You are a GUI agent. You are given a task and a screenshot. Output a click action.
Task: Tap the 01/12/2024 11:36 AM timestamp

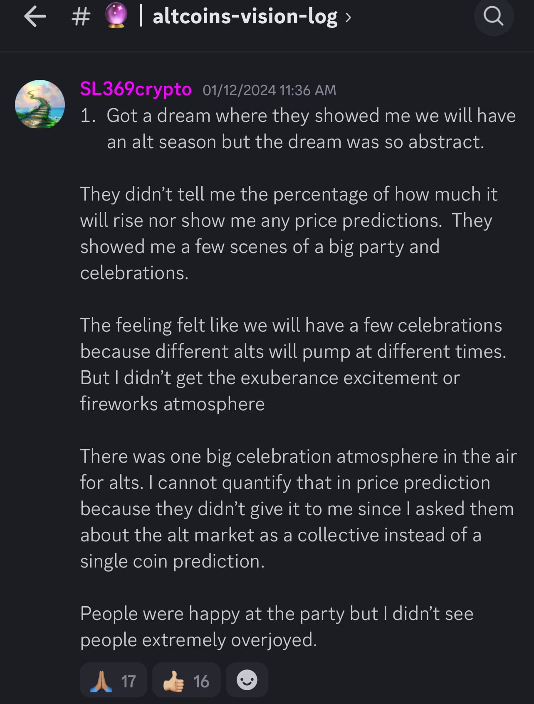pyautogui.click(x=269, y=90)
